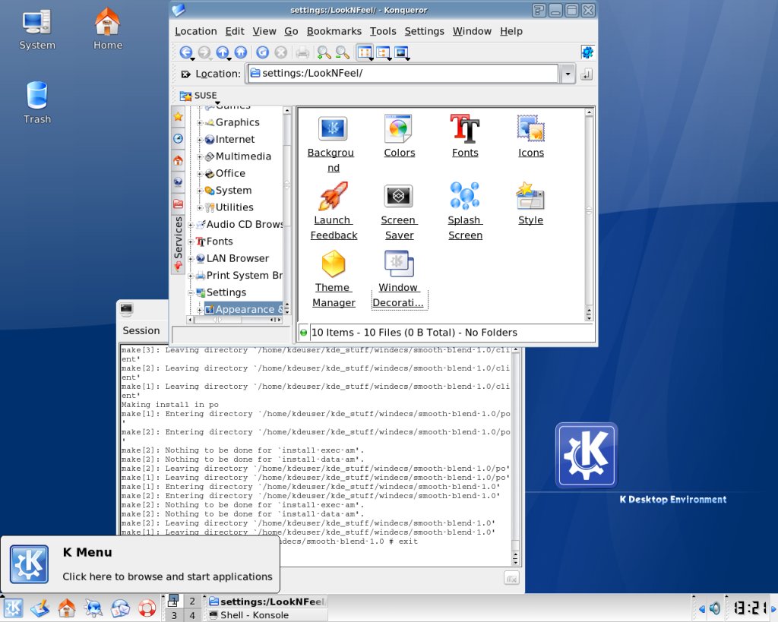
Task: Expand the Internet tree node
Action: (x=200, y=140)
